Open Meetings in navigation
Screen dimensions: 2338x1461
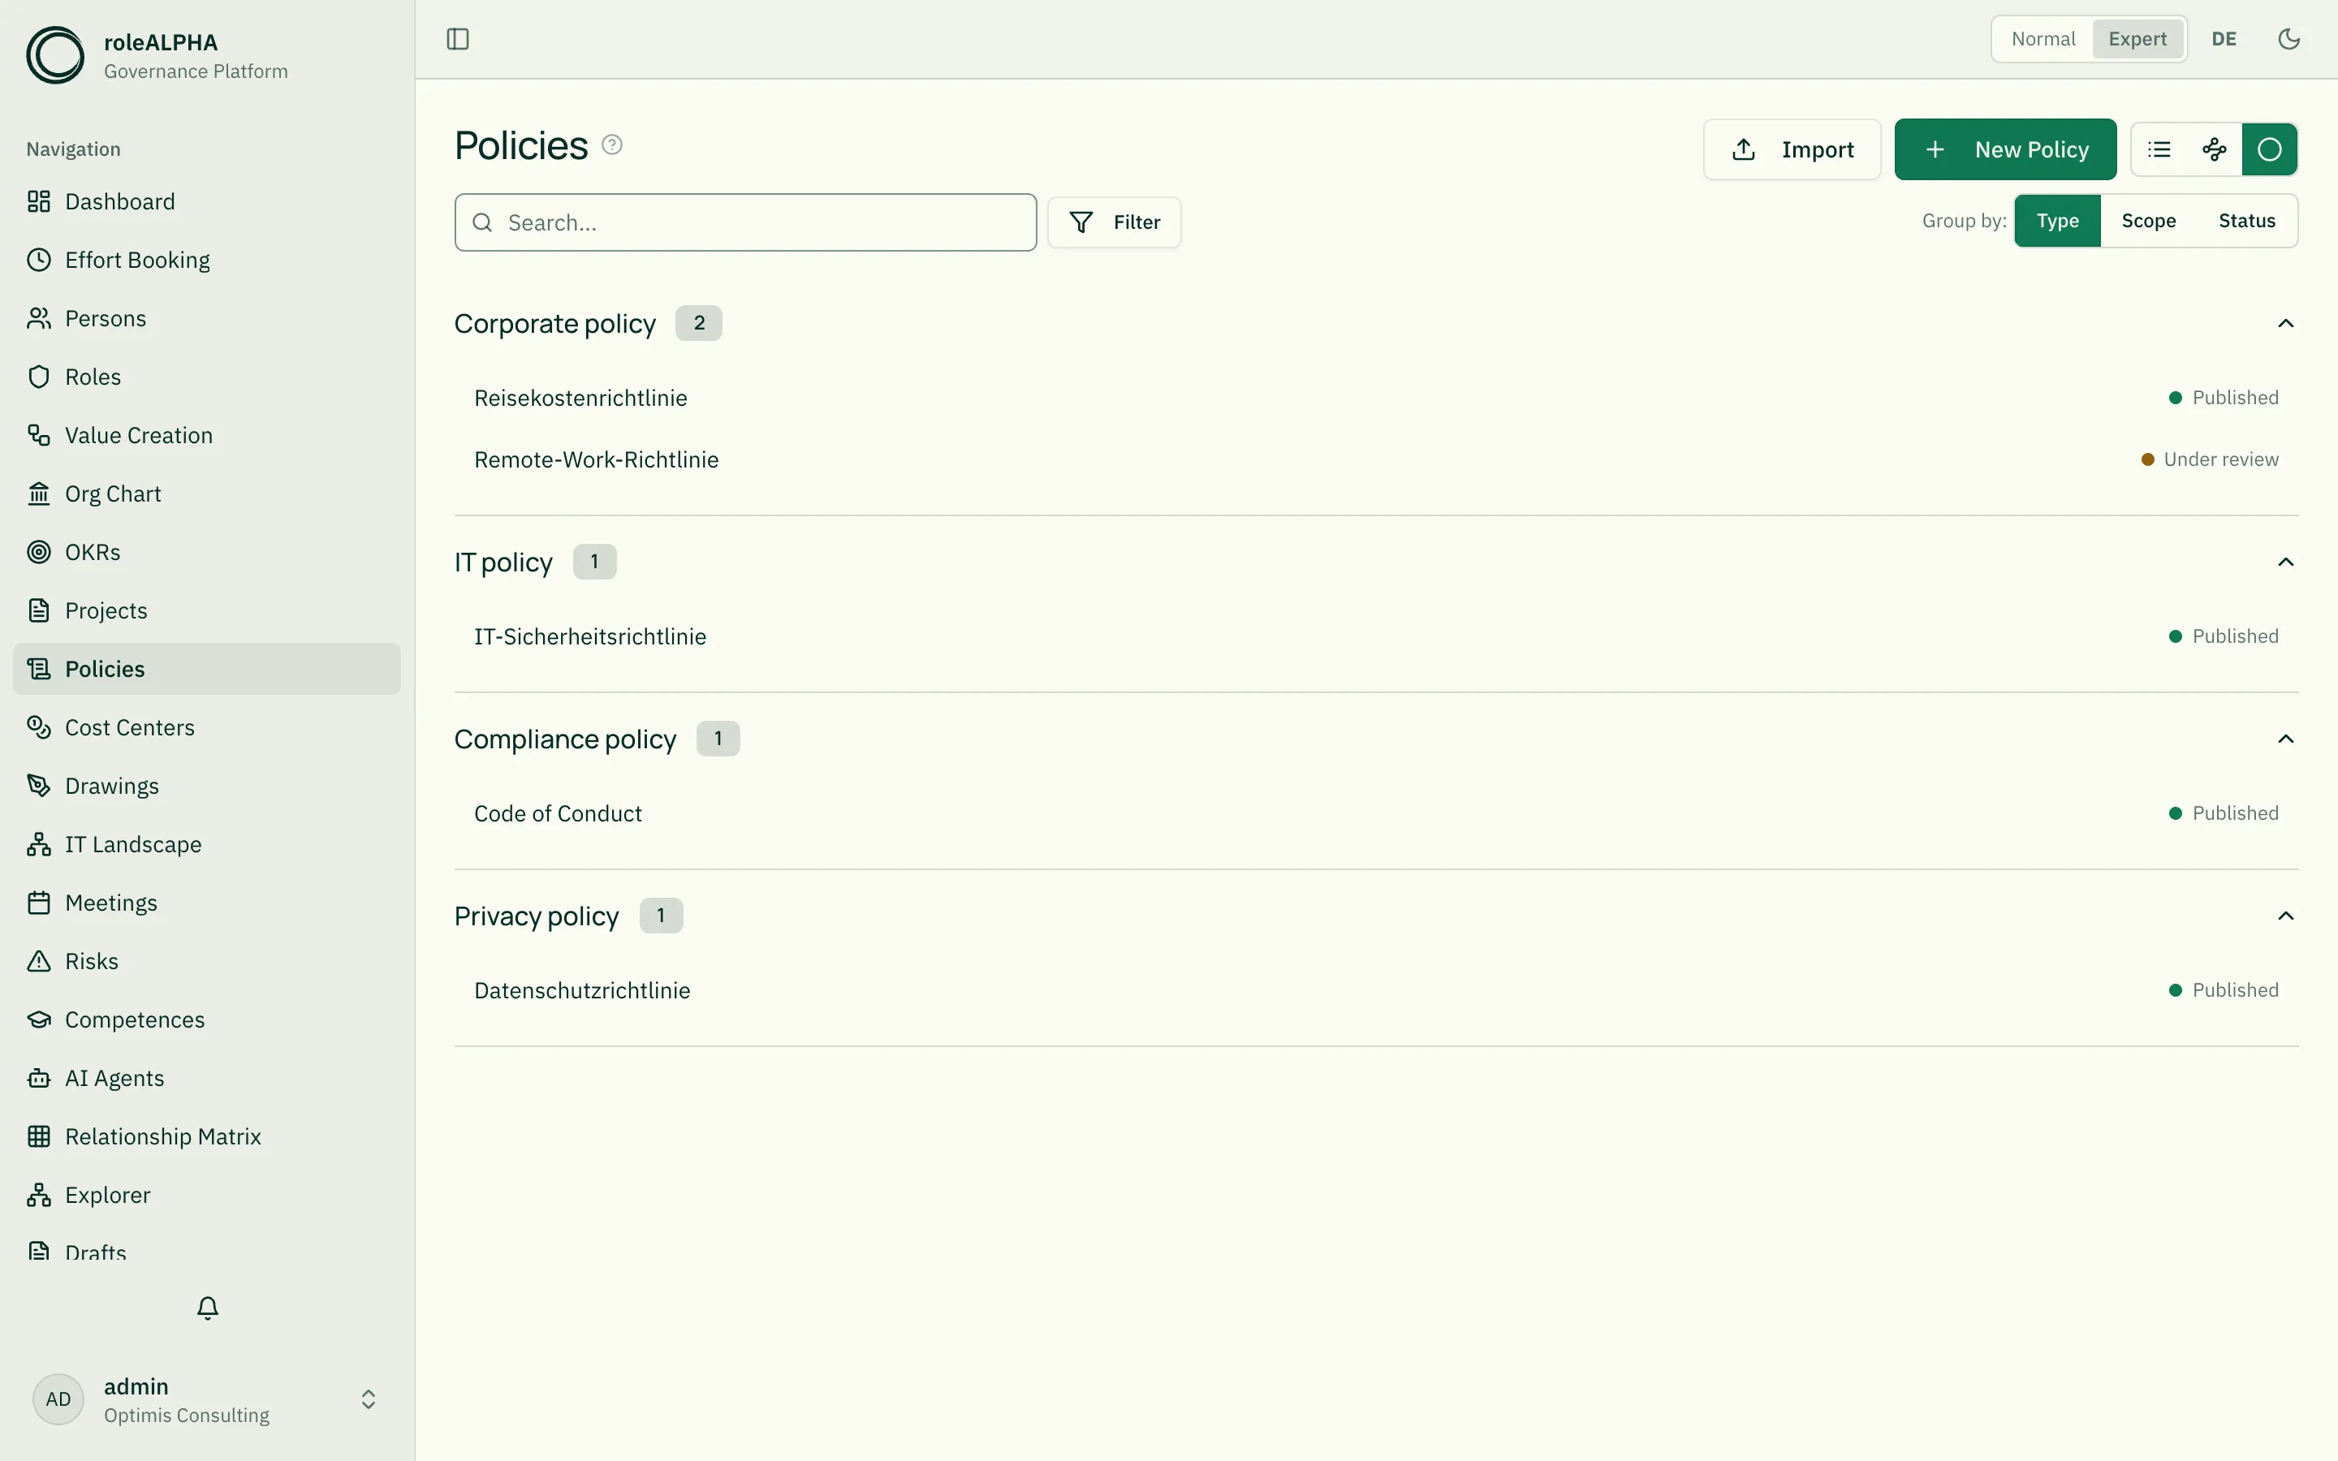pyautogui.click(x=207, y=903)
